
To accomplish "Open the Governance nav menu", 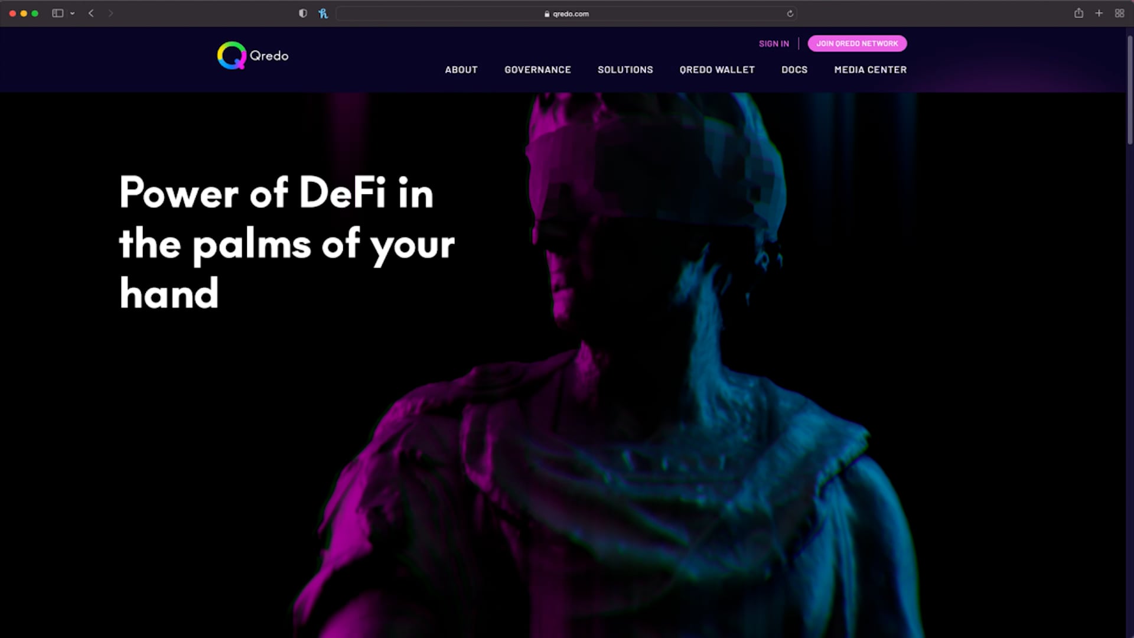I will coord(537,70).
